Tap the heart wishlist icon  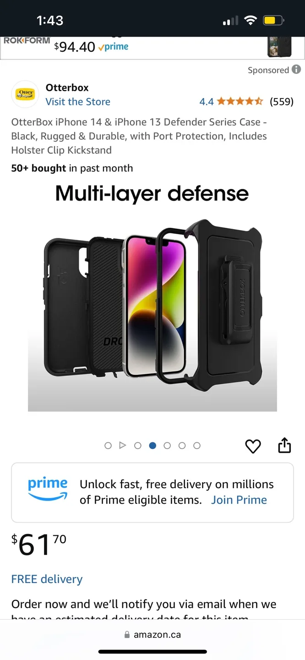253,446
